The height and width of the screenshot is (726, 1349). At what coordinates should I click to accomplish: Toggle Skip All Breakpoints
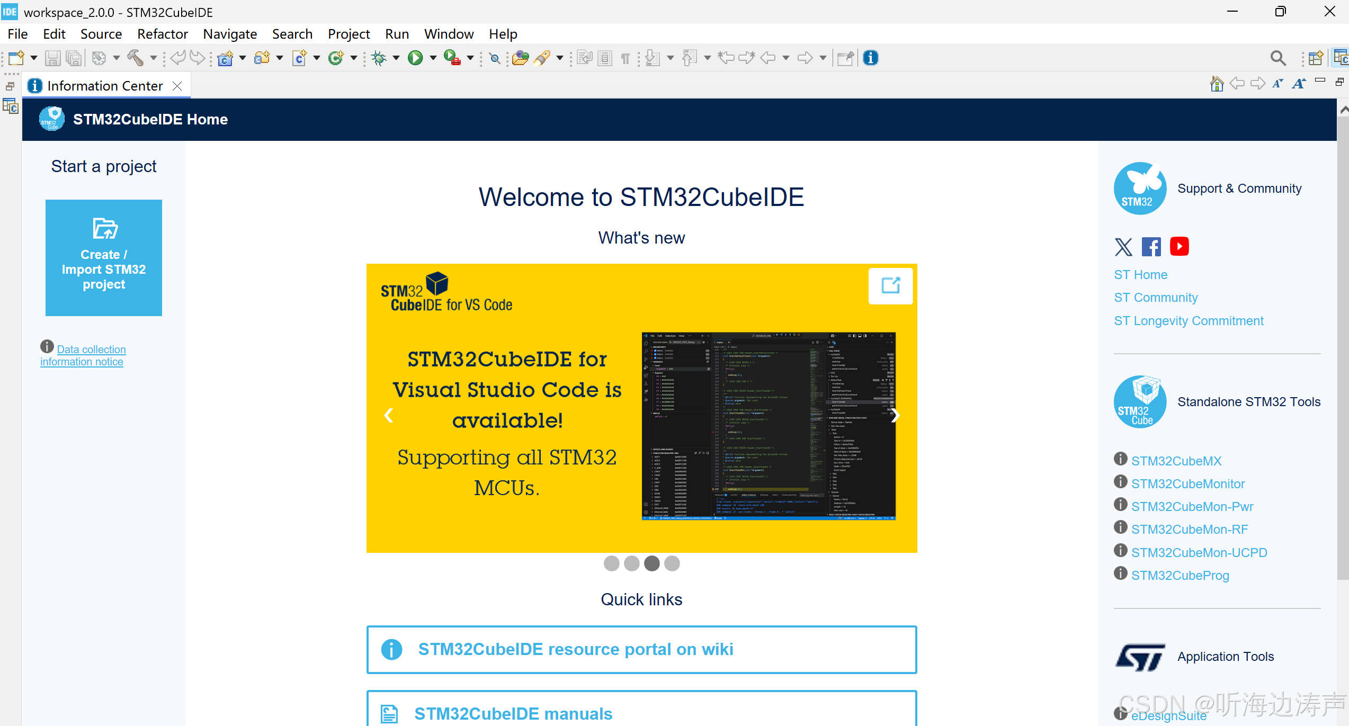[x=495, y=58]
